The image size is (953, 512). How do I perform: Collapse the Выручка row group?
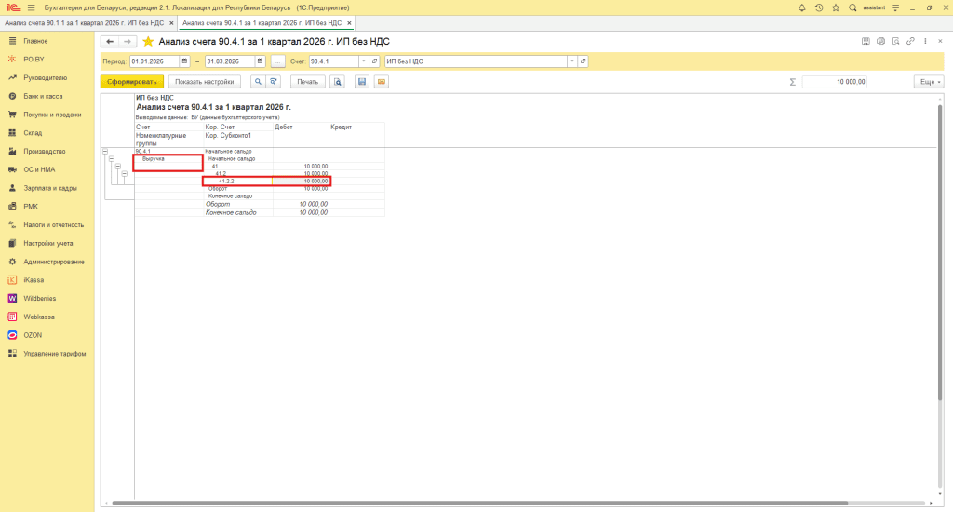pyautogui.click(x=112, y=159)
